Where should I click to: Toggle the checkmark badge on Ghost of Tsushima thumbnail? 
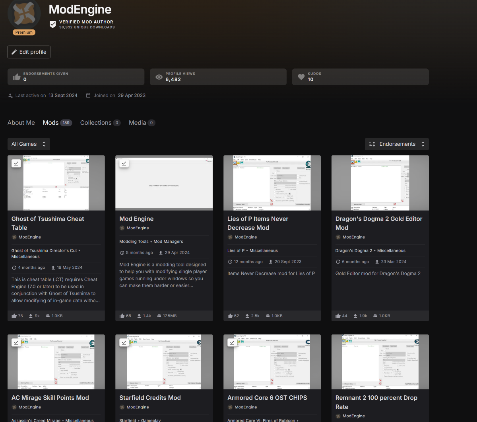(x=16, y=163)
